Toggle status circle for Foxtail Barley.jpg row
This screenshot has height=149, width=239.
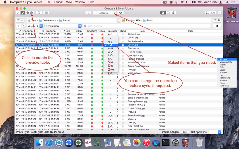(123, 109)
